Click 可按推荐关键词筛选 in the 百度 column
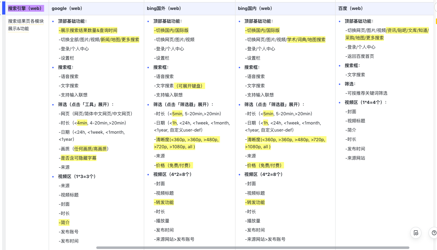This screenshot has height=250, width=437. (367, 93)
